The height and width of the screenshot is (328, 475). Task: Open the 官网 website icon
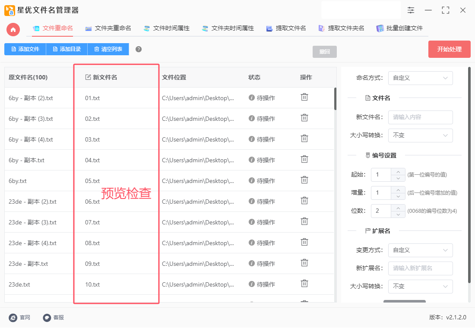[13, 317]
